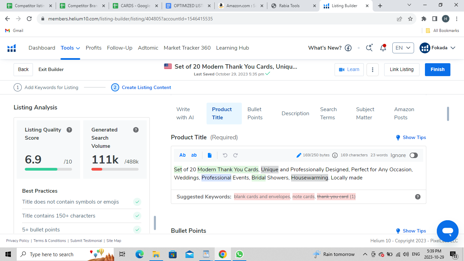Click the Link Listing button
464x261 pixels.
[402, 69]
